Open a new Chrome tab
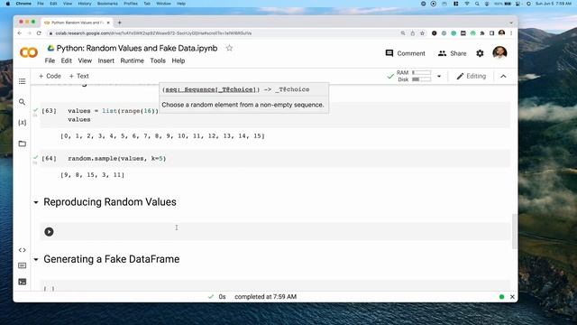 120,23
